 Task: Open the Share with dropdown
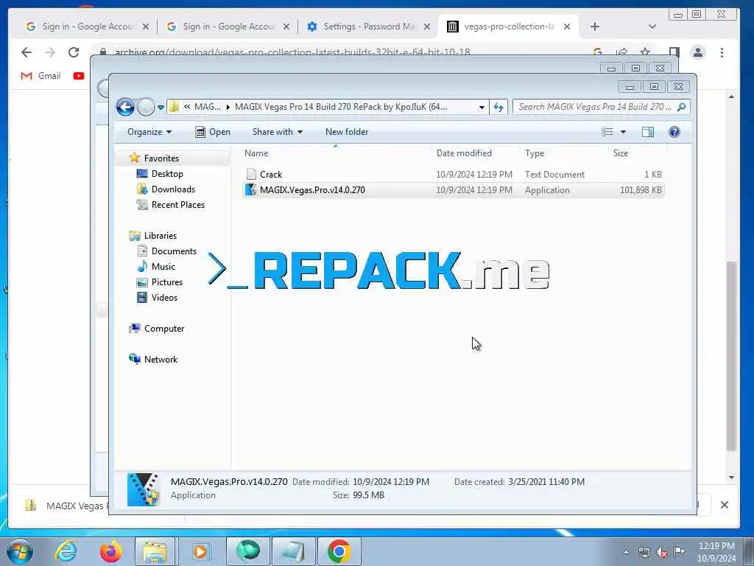[278, 132]
